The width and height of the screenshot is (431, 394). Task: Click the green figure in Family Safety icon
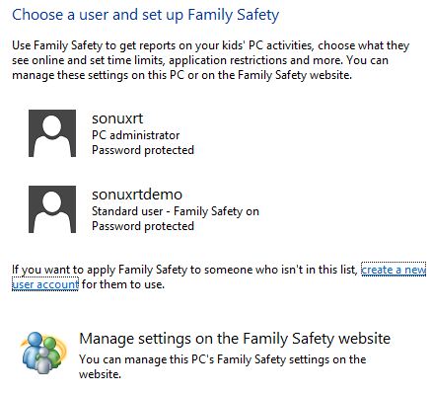tap(52, 351)
